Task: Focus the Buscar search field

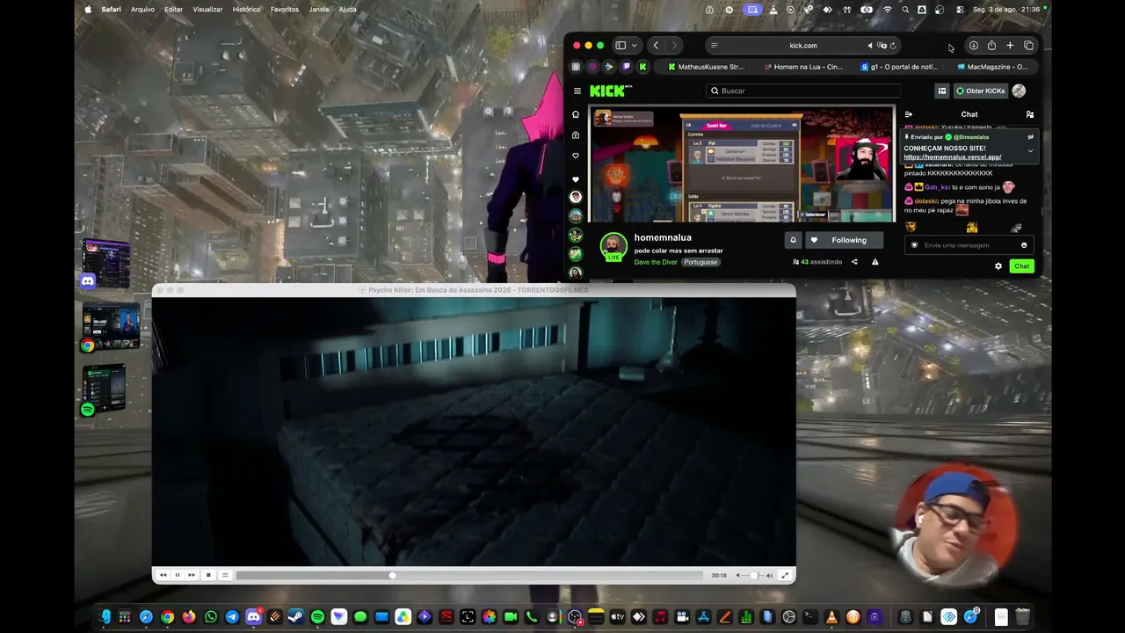Action: [804, 91]
